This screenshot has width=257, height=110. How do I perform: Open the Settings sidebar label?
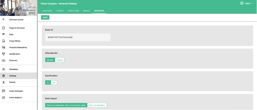[x=13, y=76]
